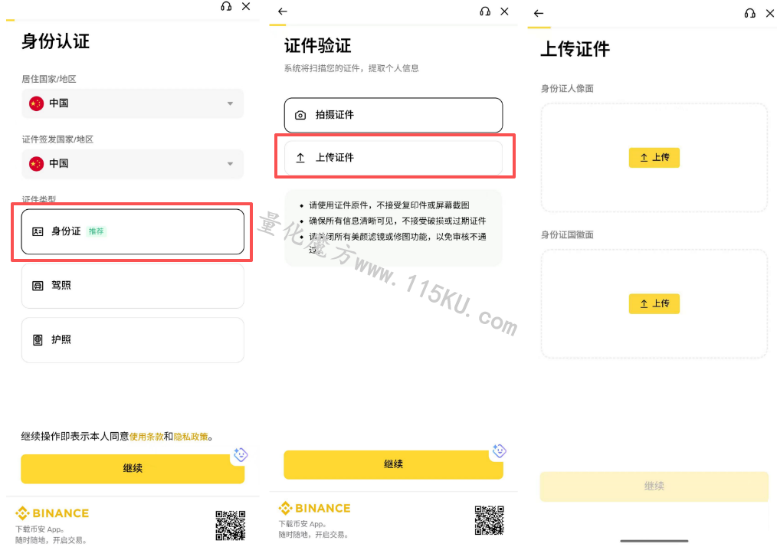Screen dimensions: 777x547
Task: Click dropdown arrow of 证件签发国家/地区 field
Action: pos(230,163)
